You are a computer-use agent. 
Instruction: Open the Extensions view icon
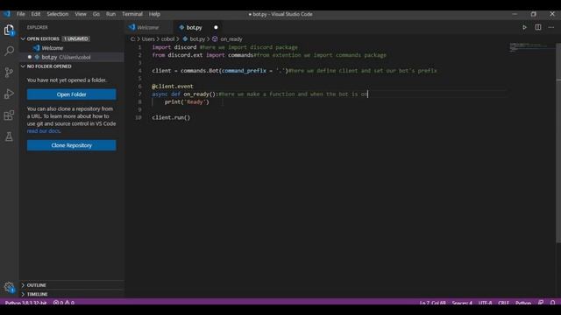coord(9,115)
